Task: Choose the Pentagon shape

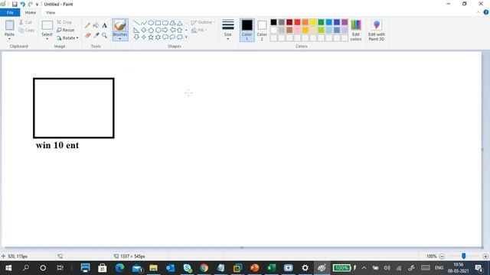Action: (151, 30)
